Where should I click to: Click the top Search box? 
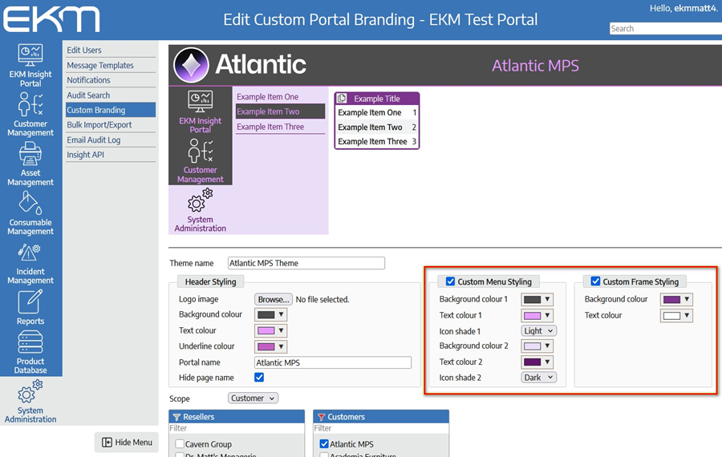[666, 29]
